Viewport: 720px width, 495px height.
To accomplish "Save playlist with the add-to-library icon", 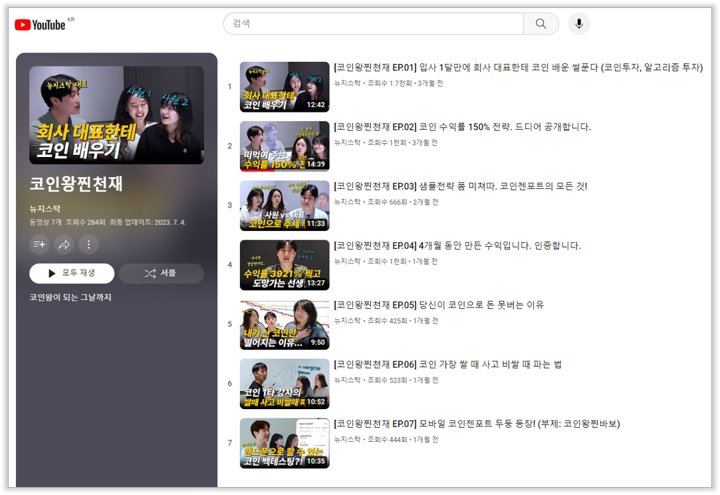I will pos(39,245).
